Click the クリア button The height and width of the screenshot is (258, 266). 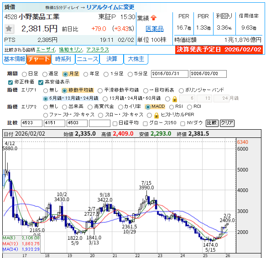pos(227,123)
